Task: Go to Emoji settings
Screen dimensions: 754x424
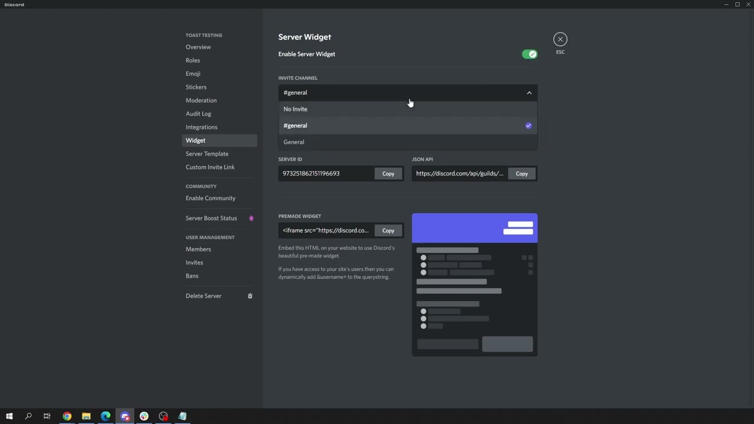Action: coord(219,74)
